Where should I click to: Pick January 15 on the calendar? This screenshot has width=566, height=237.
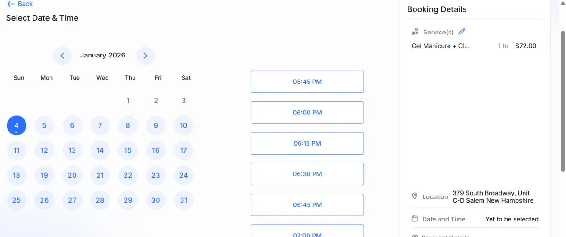[128, 150]
